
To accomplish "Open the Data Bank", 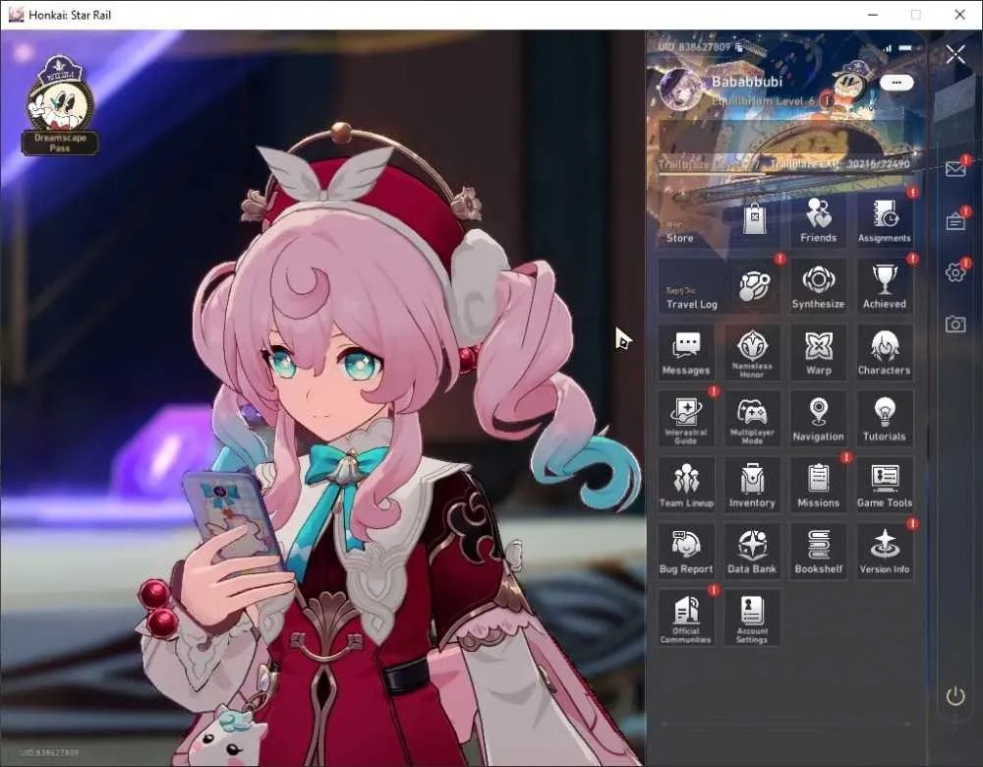I will tap(752, 552).
